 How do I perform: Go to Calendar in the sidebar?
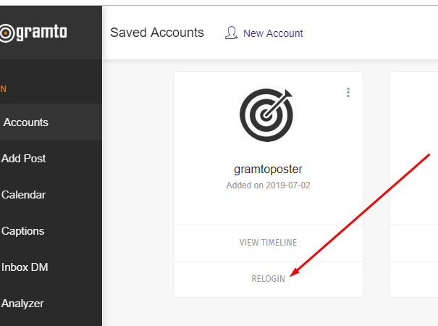click(24, 195)
